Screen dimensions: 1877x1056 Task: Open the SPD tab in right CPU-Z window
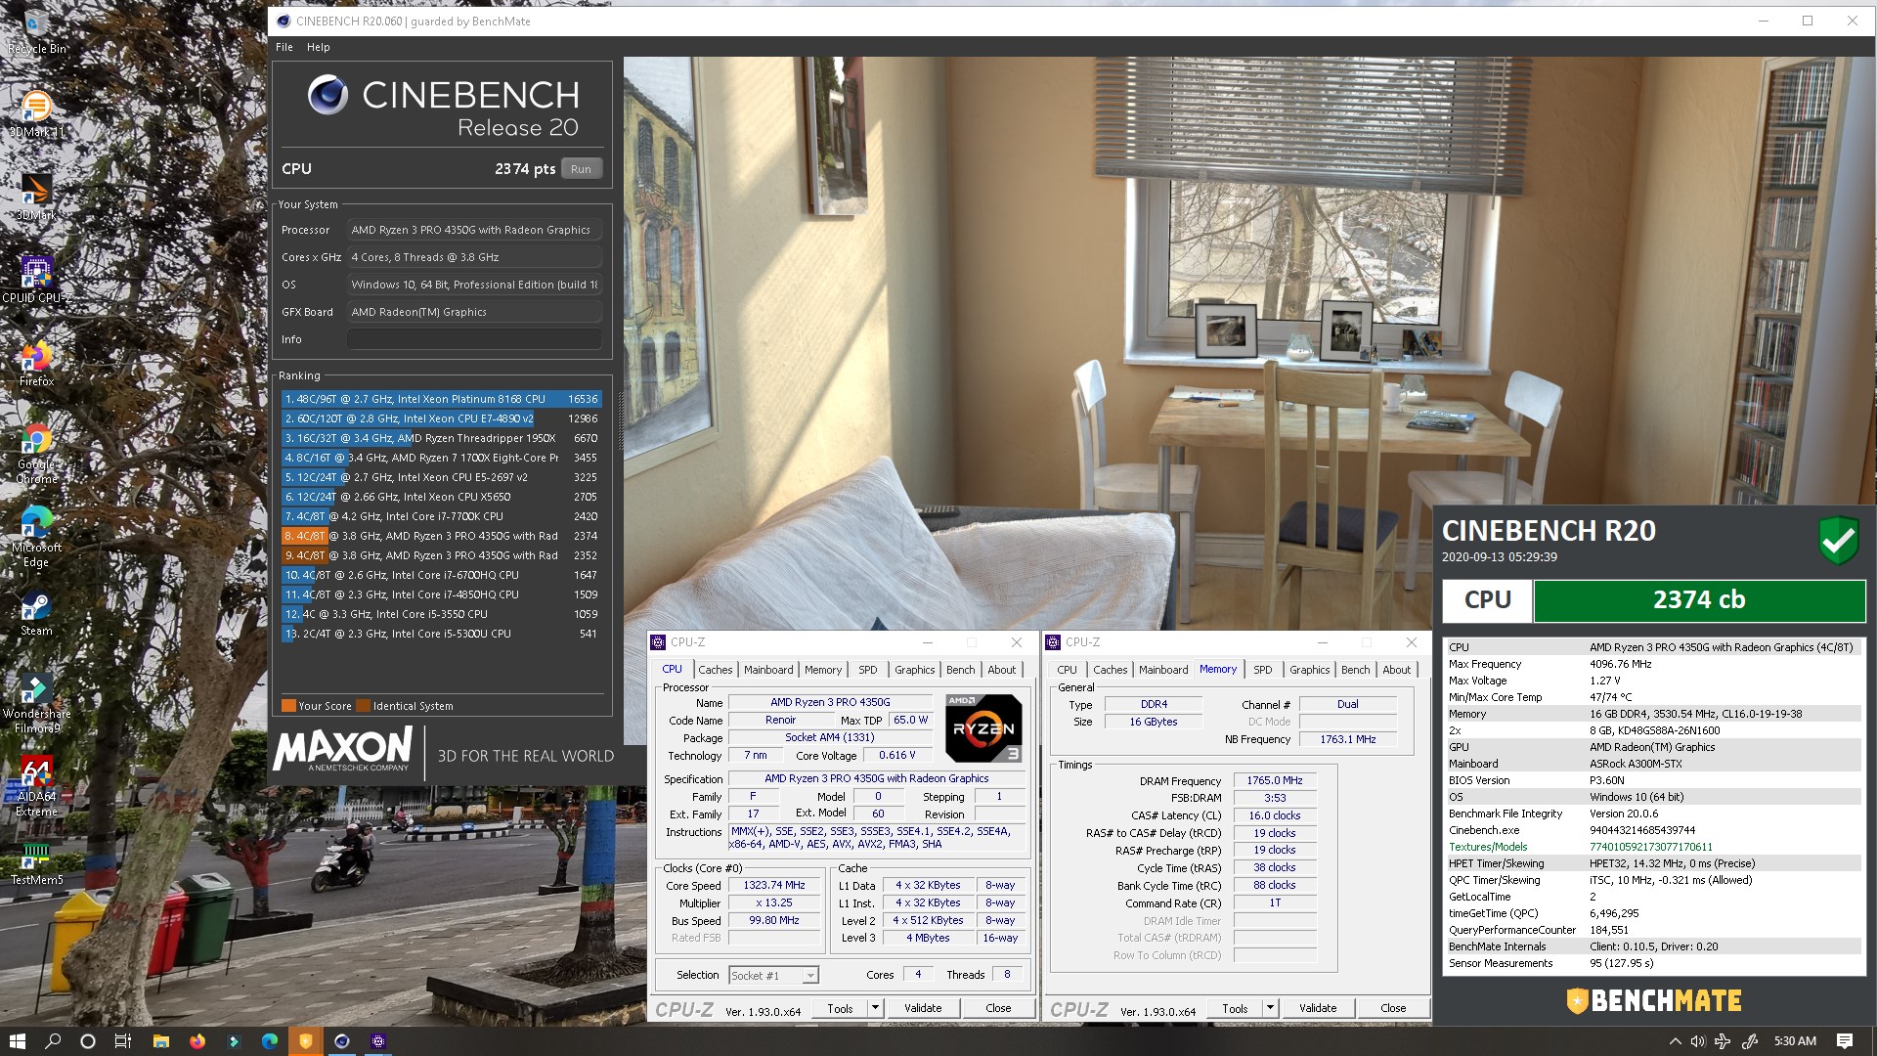pyautogui.click(x=1263, y=670)
